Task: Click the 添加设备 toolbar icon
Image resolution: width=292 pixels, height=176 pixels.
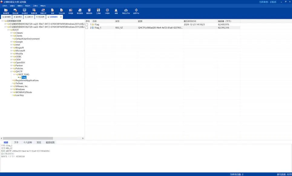Action: point(15,11)
